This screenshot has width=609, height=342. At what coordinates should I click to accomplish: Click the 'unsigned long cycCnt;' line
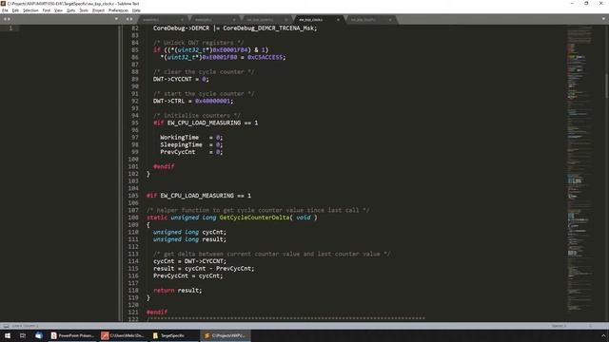point(189,232)
